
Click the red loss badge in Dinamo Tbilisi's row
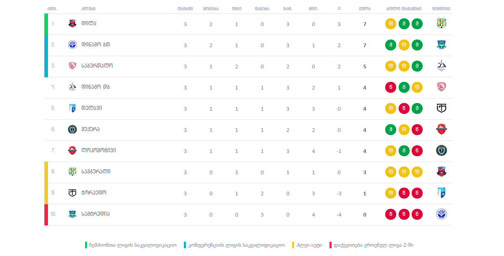[x=391, y=87]
